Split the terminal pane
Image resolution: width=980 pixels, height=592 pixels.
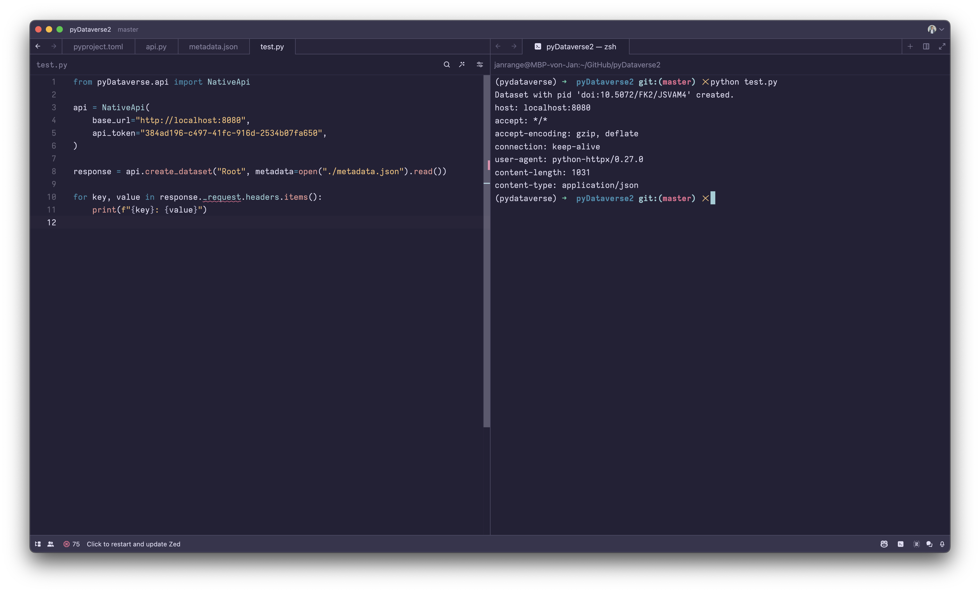point(926,47)
